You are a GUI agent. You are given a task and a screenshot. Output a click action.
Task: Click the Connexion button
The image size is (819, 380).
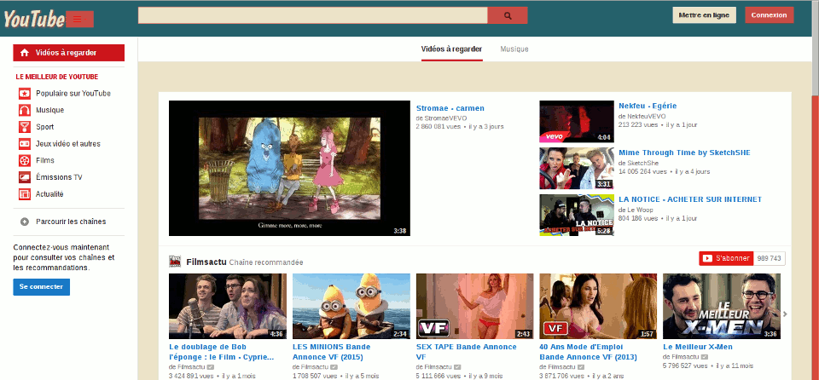click(769, 15)
